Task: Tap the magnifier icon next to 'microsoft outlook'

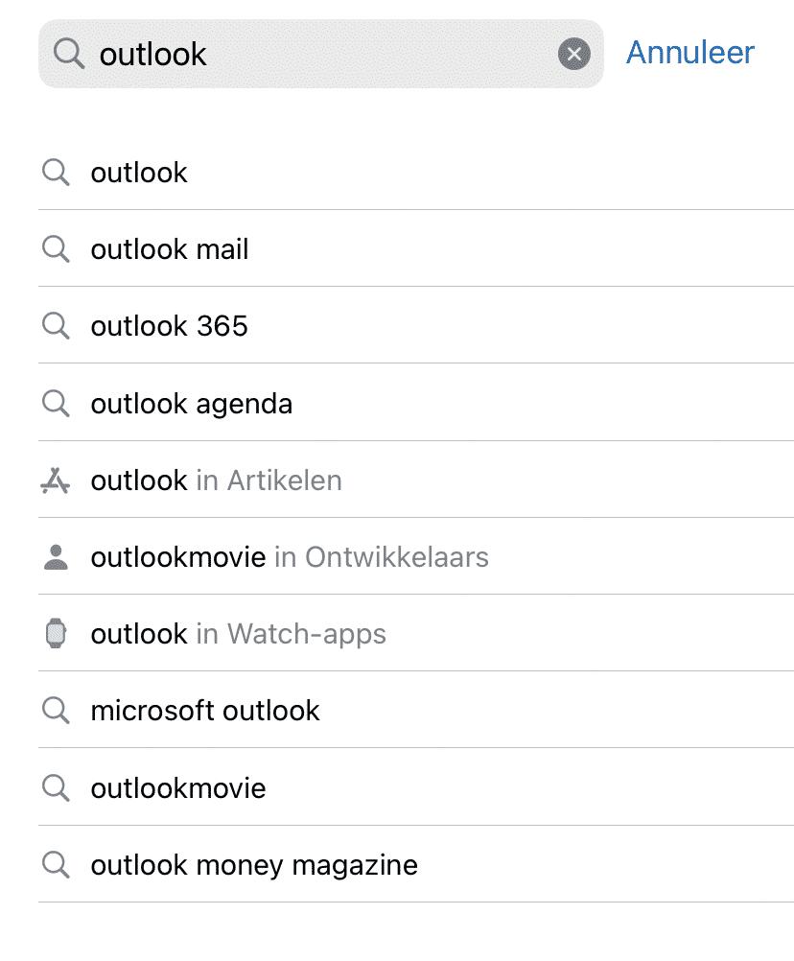Action: click(x=56, y=711)
